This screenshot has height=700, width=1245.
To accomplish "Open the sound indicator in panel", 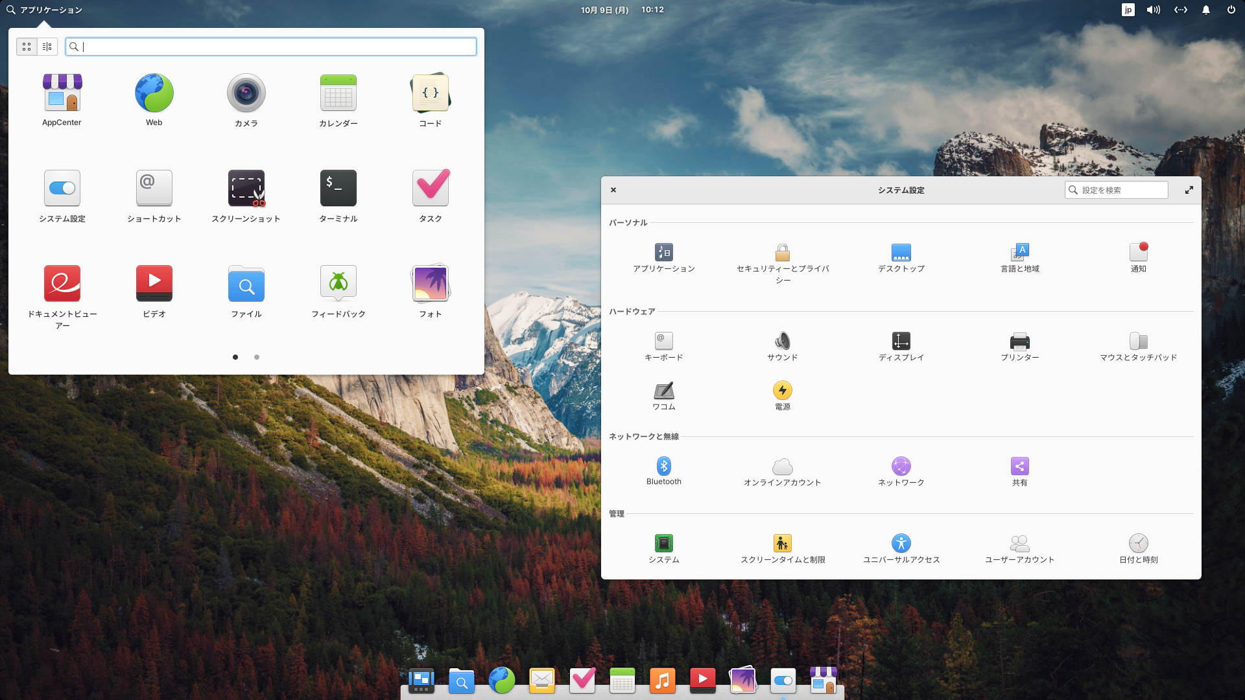I will [1153, 10].
